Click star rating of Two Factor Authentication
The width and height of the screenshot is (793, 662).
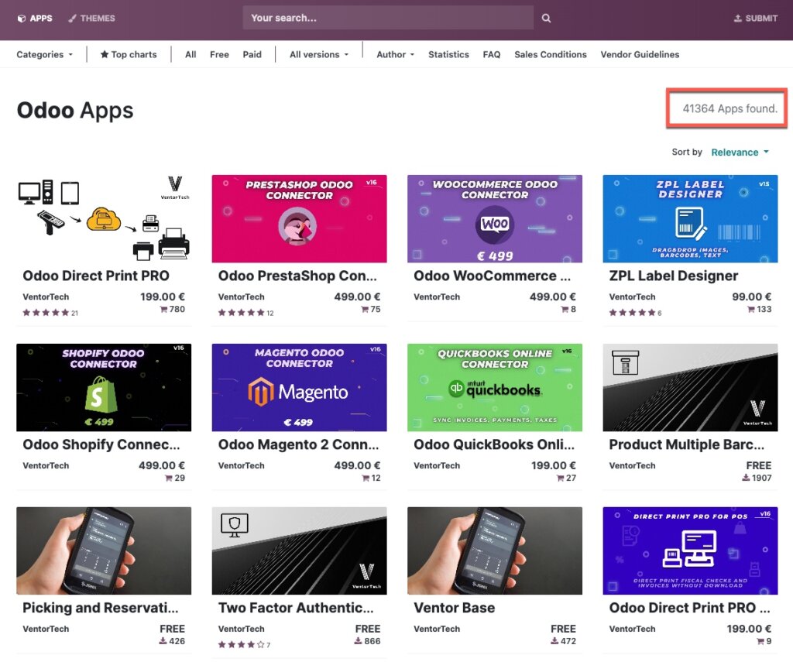[242, 644]
